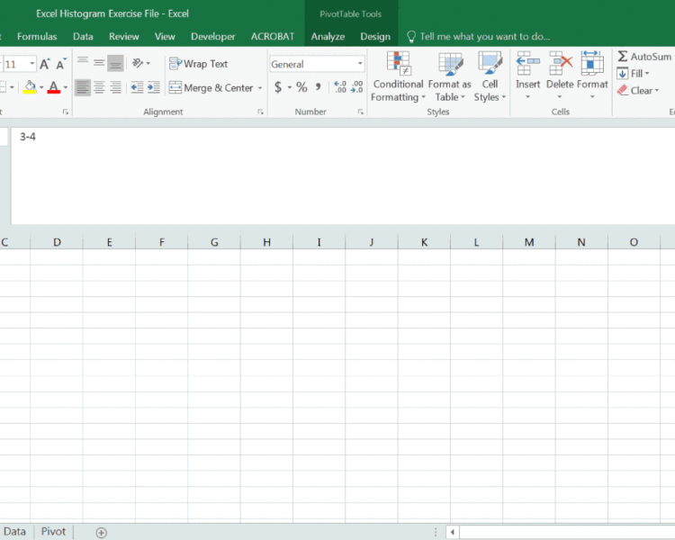Toggle Wrap Text for selected cells
Viewport: 675px width, 540px height.
click(x=199, y=64)
